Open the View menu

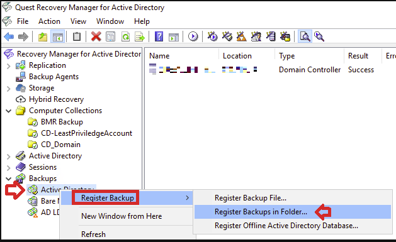[x=78, y=21]
